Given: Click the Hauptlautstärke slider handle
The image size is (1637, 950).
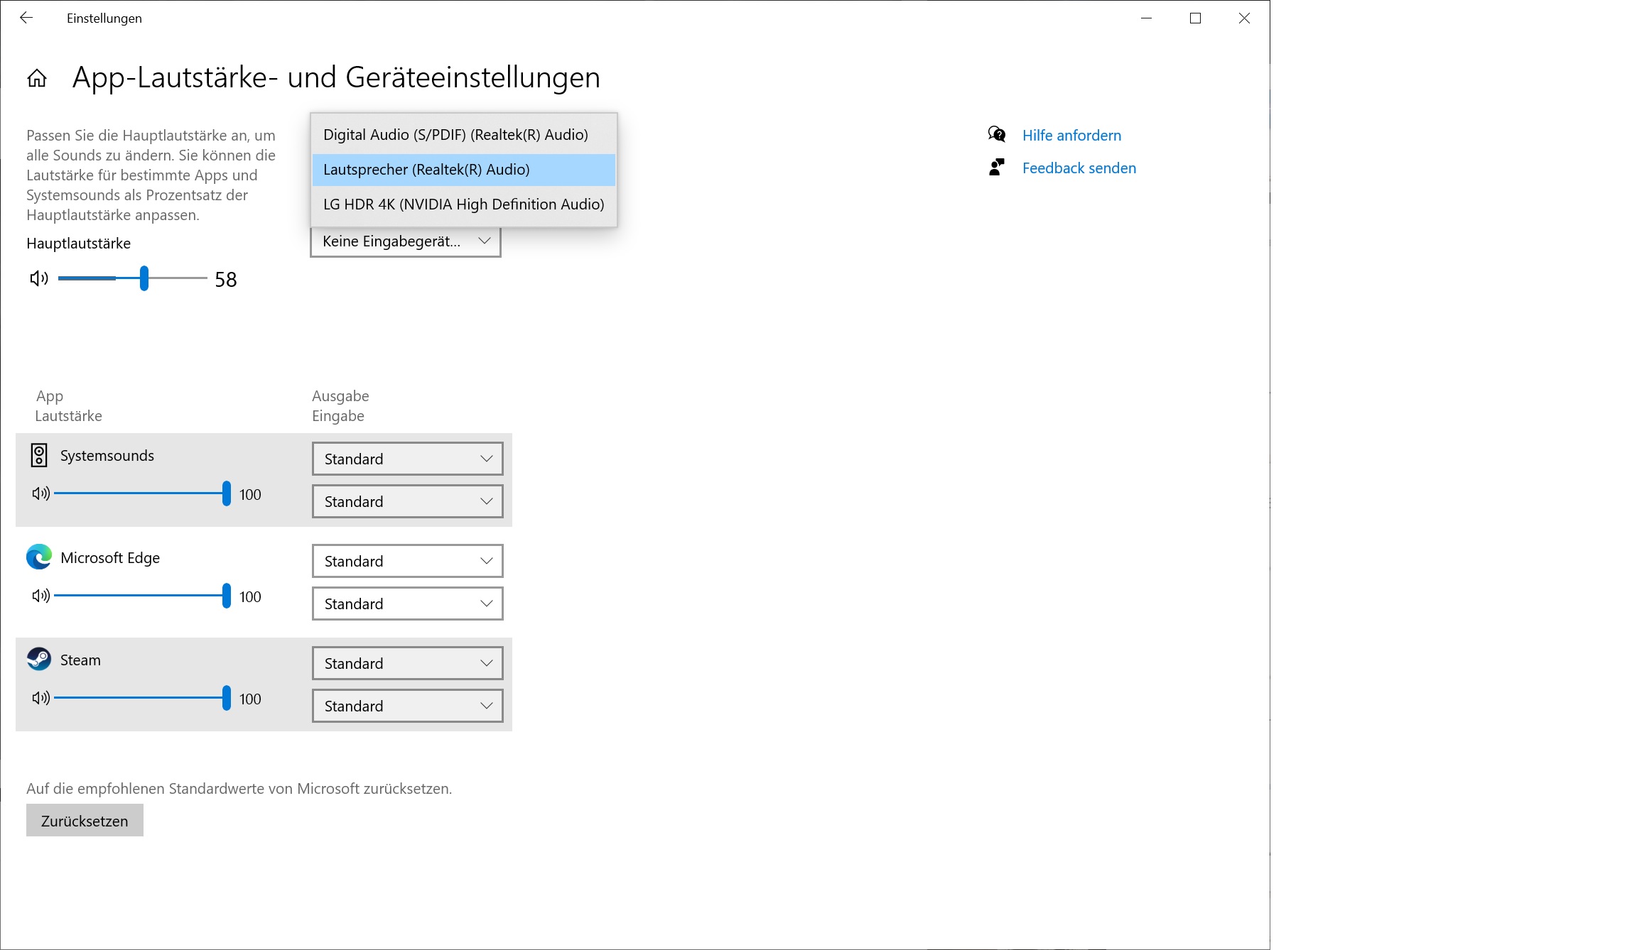Looking at the screenshot, I should coord(144,278).
